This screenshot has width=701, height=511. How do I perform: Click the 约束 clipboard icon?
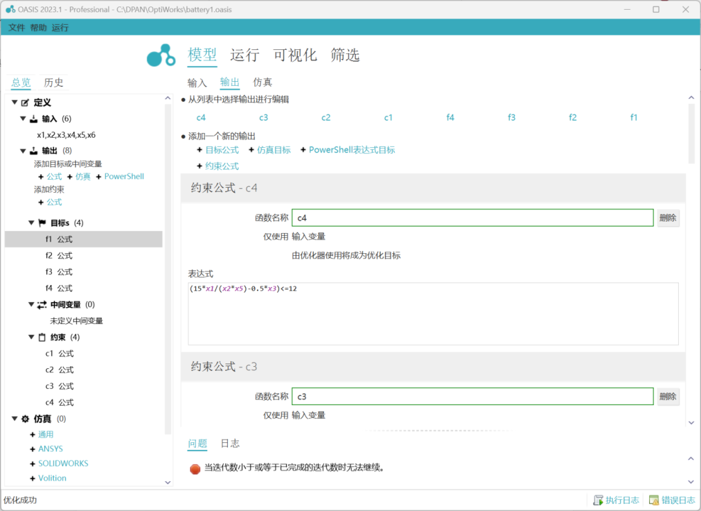(x=42, y=337)
